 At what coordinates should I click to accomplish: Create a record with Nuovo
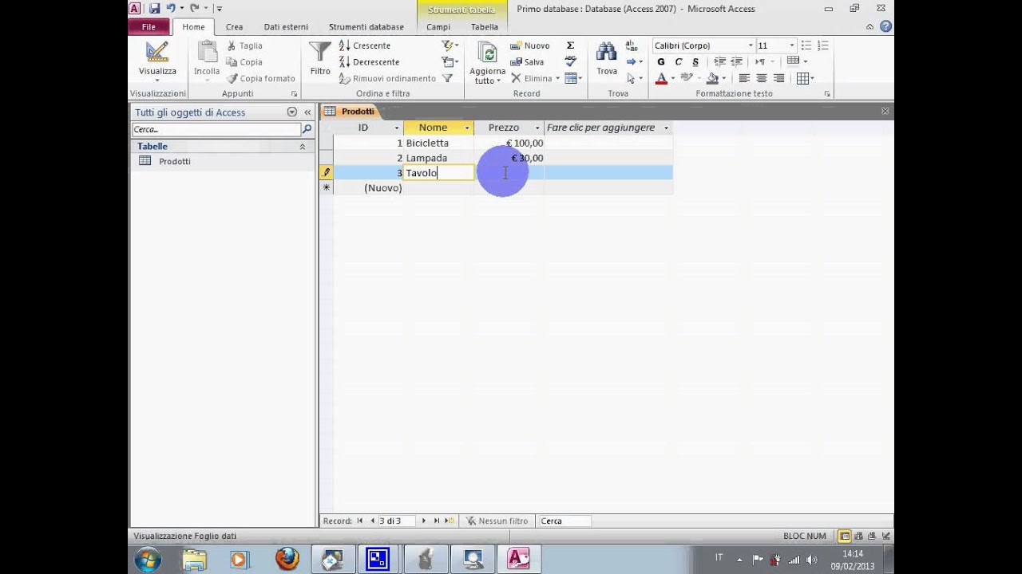pyautogui.click(x=530, y=45)
